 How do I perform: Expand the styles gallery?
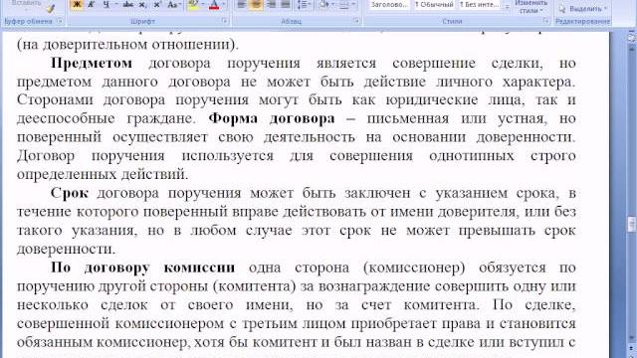507,7
